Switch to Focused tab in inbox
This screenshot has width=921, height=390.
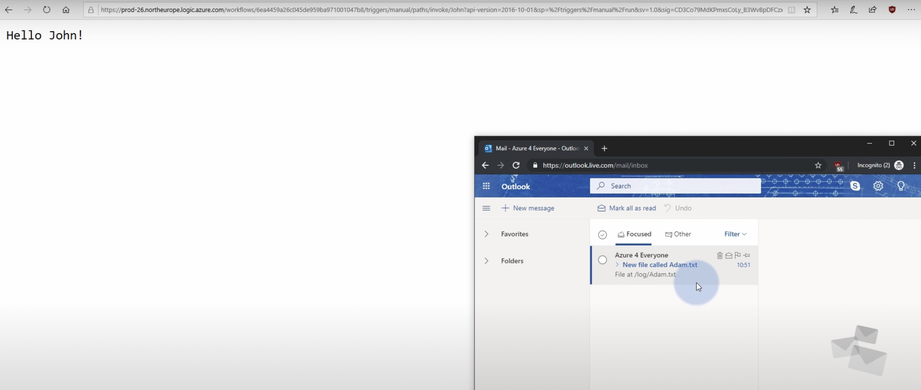point(633,234)
